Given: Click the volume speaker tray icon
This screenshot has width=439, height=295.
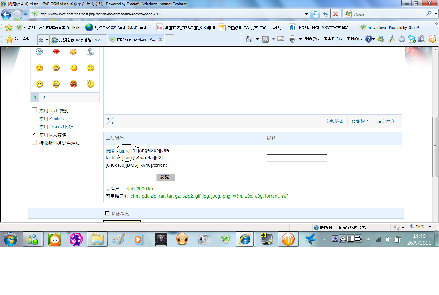Looking at the screenshot, I should (389, 239).
